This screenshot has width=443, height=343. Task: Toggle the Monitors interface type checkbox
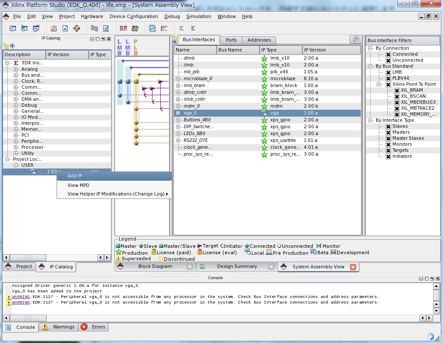pos(388,144)
